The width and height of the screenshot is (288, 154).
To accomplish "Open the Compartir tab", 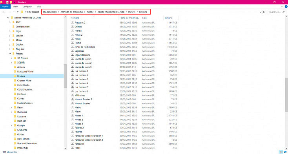I will pyautogui.click(x=27, y=6).
